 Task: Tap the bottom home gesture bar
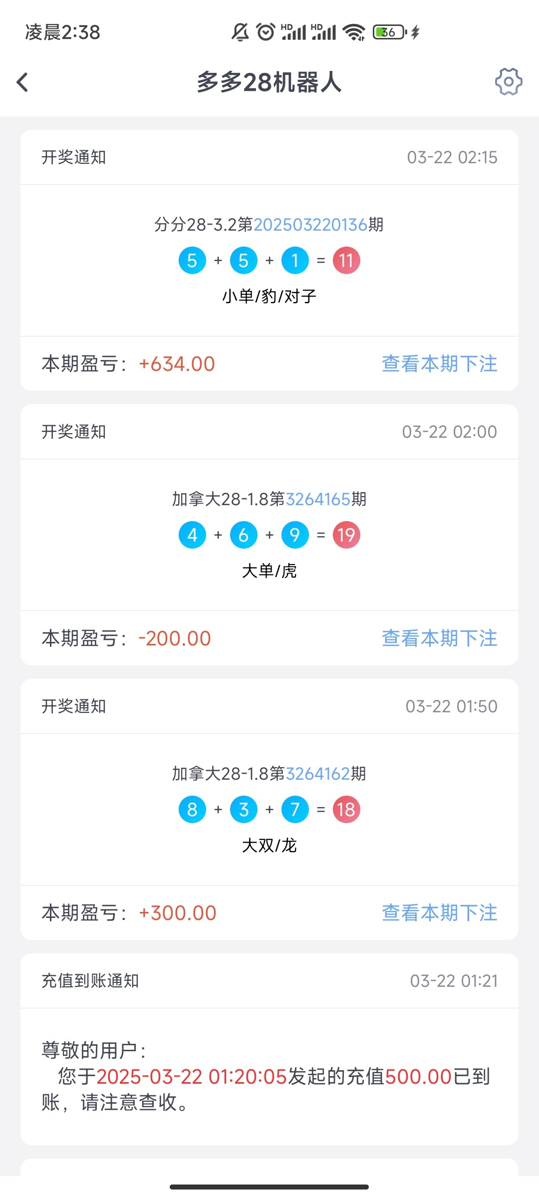click(269, 1187)
